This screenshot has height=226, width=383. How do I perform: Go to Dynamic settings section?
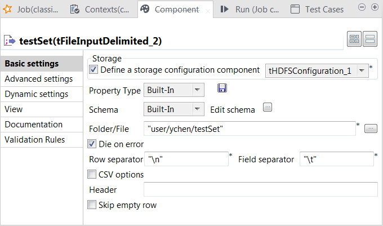[37, 94]
